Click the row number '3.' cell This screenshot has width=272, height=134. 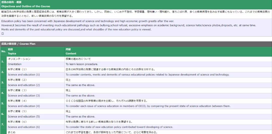tap(3, 82)
